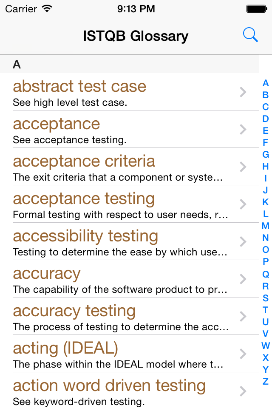
Task: Open the search magnifier icon
Action: click(250, 35)
